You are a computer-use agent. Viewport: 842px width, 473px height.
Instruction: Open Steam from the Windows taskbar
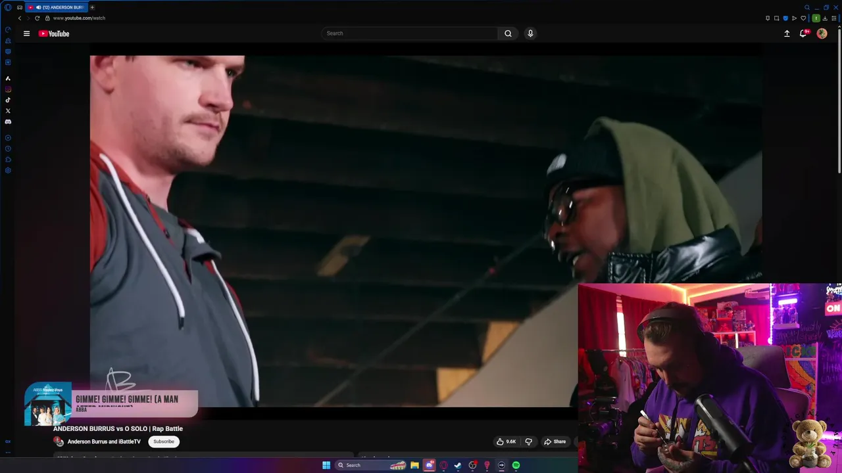click(x=458, y=465)
